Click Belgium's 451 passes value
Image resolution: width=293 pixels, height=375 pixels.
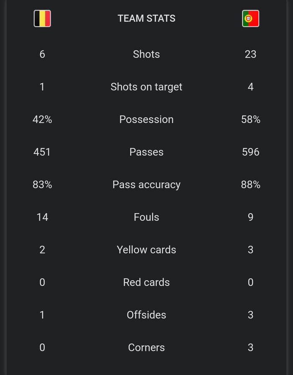tap(42, 152)
